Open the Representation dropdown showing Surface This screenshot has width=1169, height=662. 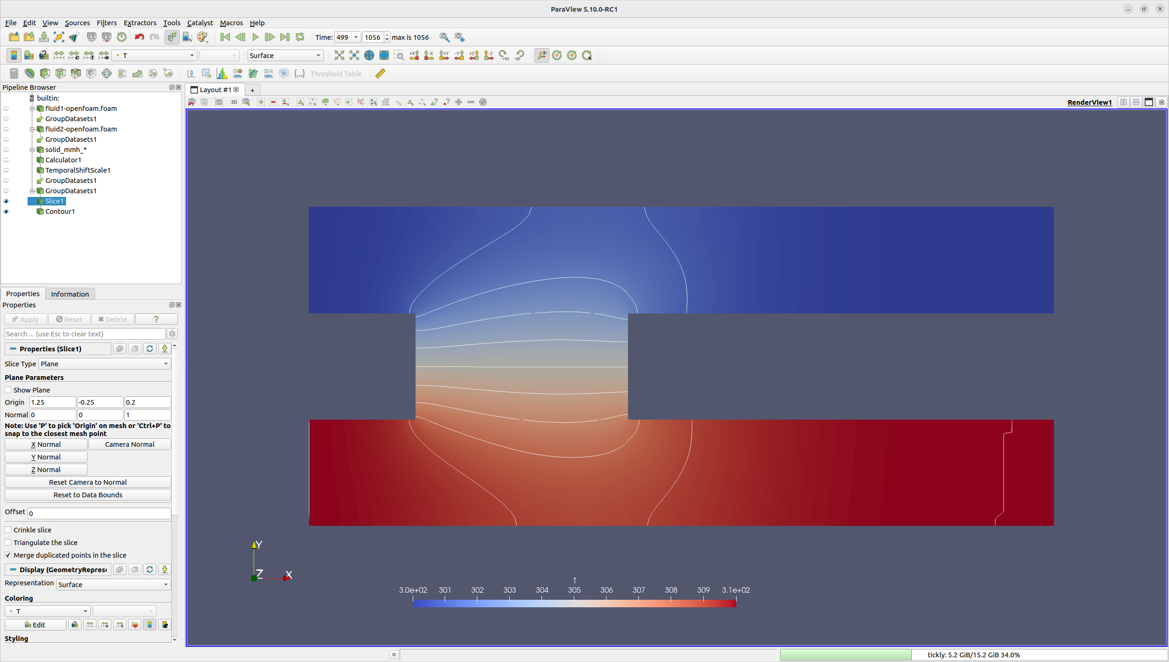pyautogui.click(x=112, y=584)
